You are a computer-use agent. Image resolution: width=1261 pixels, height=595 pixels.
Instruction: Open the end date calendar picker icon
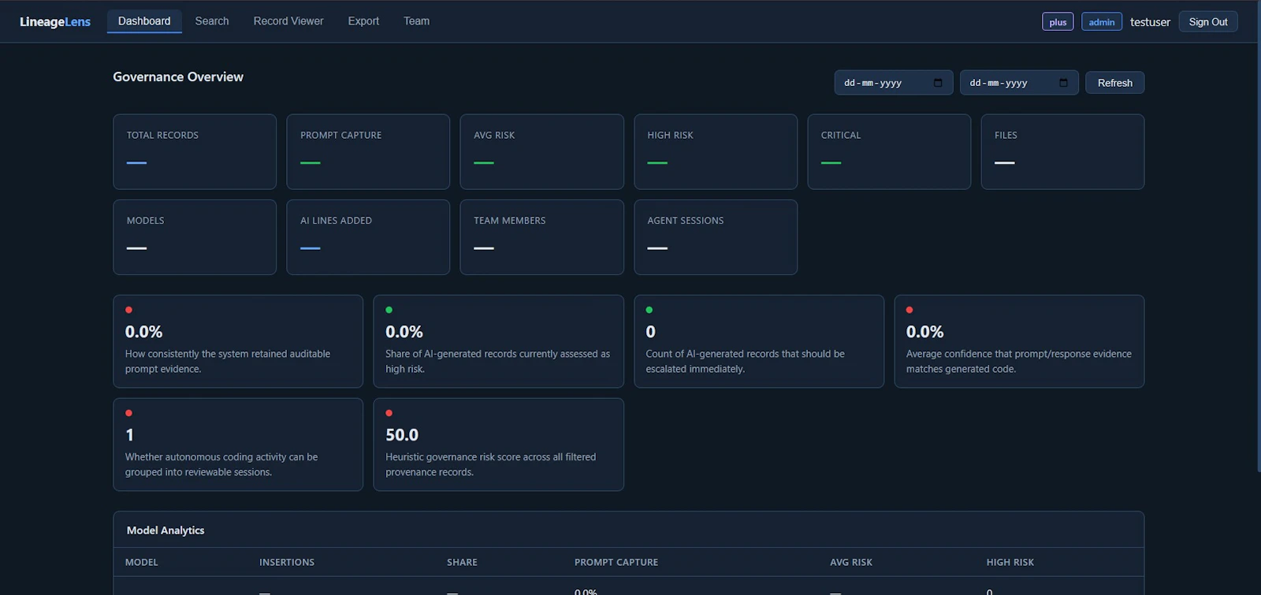1063,83
